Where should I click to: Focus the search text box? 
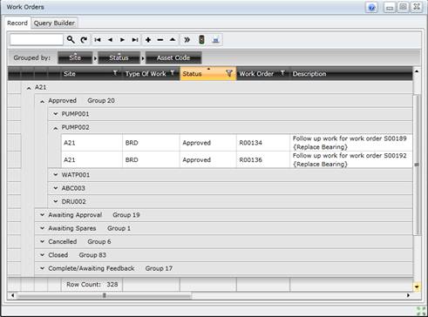click(x=37, y=40)
